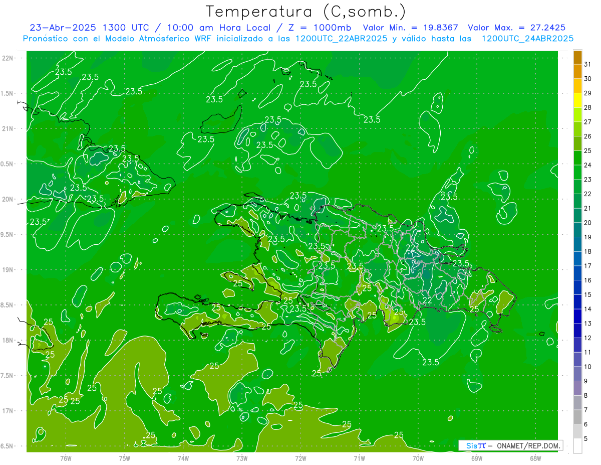The width and height of the screenshot is (601, 465).
Task: Click the truncated latitude label 7.5N
Action: point(8,376)
